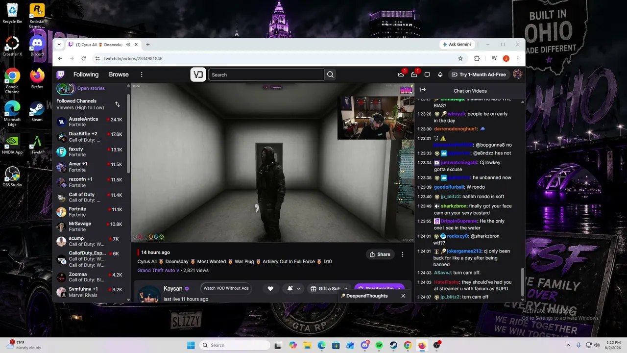Click the three-dot menu beside Browse
This screenshot has height=353, width=627.
pos(142,75)
